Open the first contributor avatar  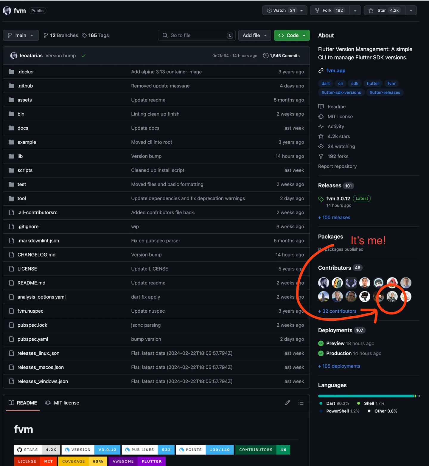pyautogui.click(x=324, y=283)
